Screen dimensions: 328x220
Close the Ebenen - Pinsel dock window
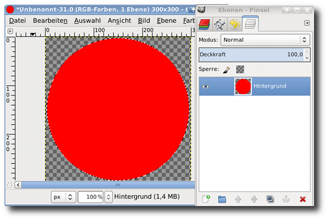coord(307,10)
